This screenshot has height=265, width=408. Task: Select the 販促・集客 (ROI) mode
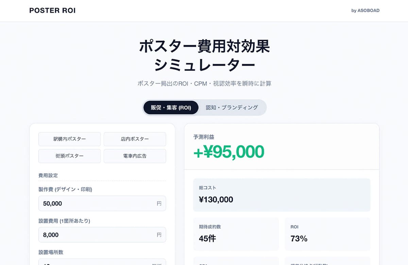[171, 107]
